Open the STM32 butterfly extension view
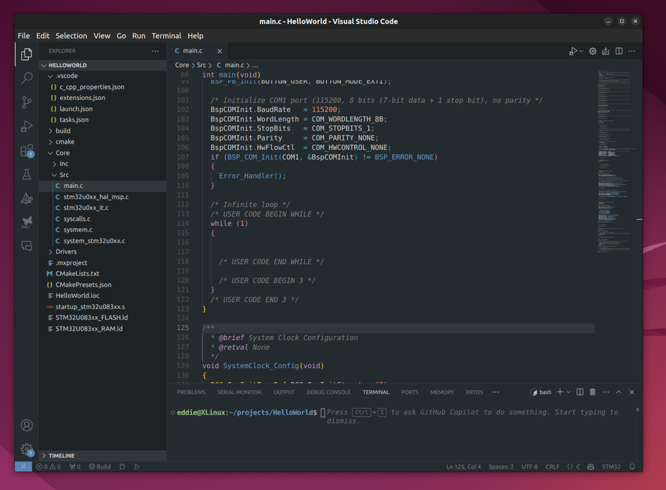Image resolution: width=666 pixels, height=490 pixels. pyautogui.click(x=27, y=221)
